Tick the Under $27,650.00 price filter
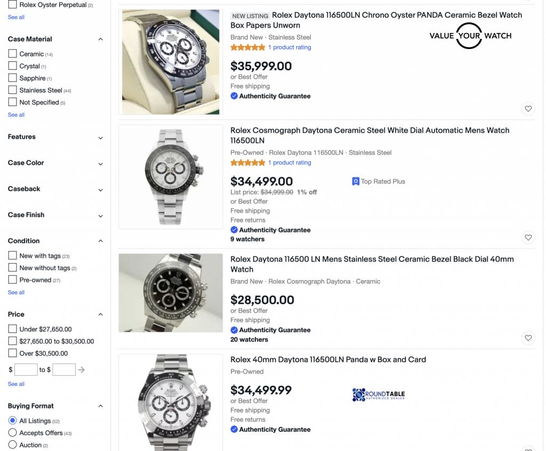Viewport: 546px width, 451px height. pyautogui.click(x=13, y=329)
